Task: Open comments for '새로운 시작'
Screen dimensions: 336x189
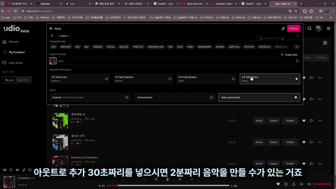Action: pos(311,142)
